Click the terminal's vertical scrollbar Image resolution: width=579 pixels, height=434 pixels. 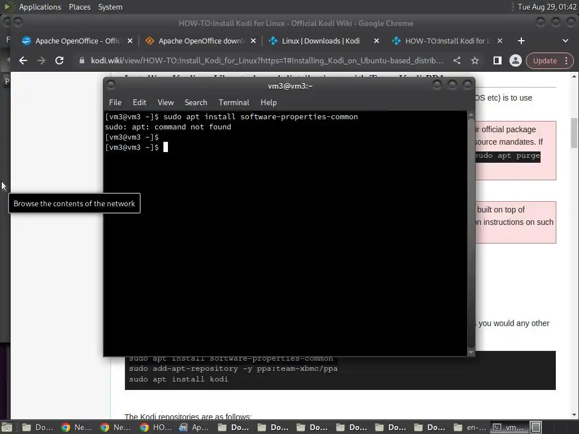[x=471, y=232]
